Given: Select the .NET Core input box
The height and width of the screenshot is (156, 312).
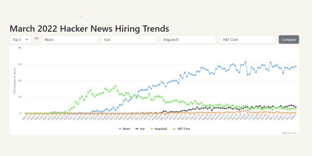Looking at the screenshot, I should (247, 40).
